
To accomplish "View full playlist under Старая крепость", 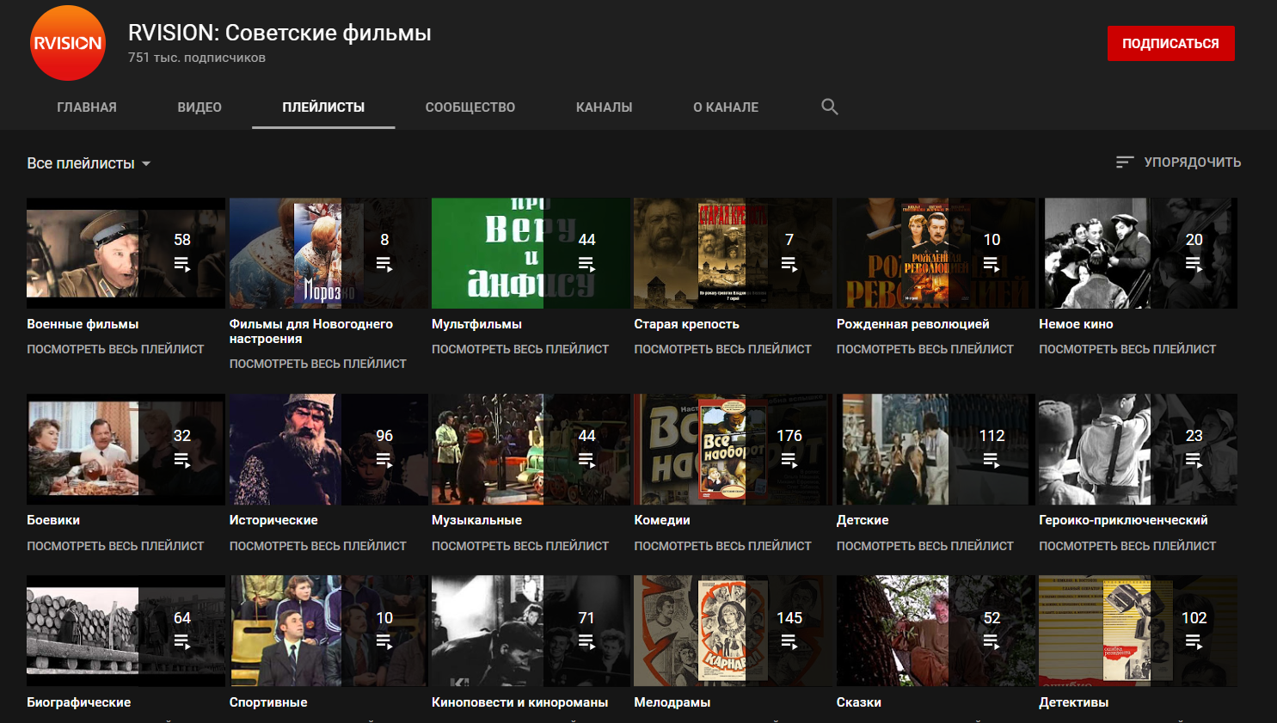I will click(x=722, y=349).
